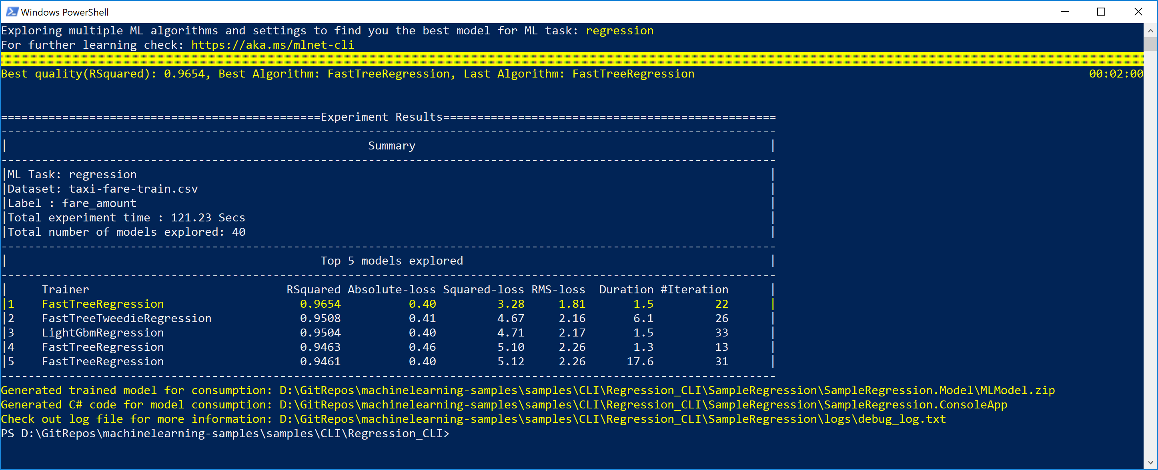Click the RMS-loss column header

pos(558,289)
